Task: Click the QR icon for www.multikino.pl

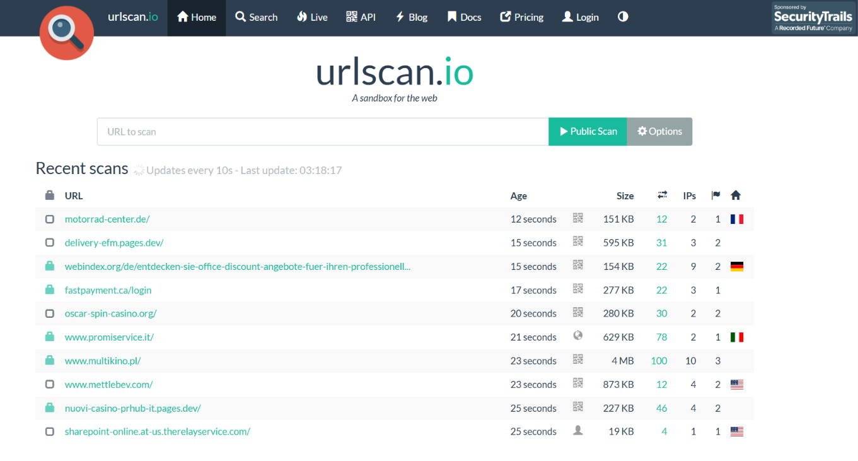Action: [x=578, y=359]
